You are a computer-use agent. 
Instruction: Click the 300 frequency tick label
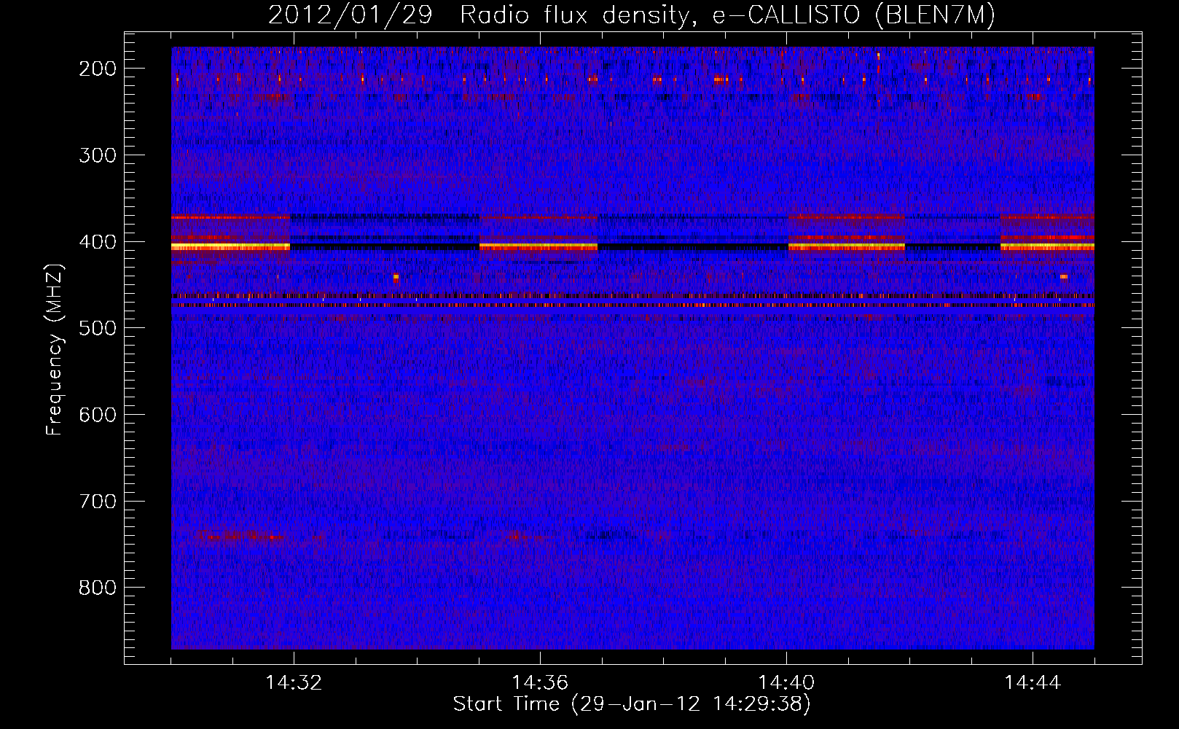tap(97, 155)
